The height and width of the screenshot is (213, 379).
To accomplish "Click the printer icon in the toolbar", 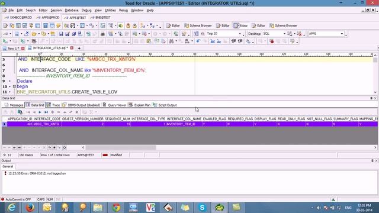I will tap(102, 34).
